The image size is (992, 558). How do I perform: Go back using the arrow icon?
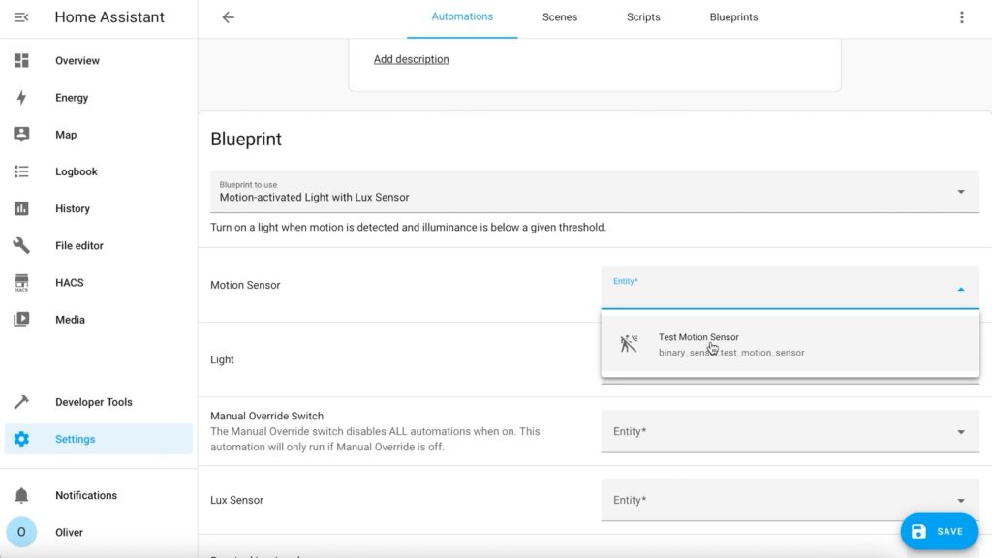click(228, 17)
